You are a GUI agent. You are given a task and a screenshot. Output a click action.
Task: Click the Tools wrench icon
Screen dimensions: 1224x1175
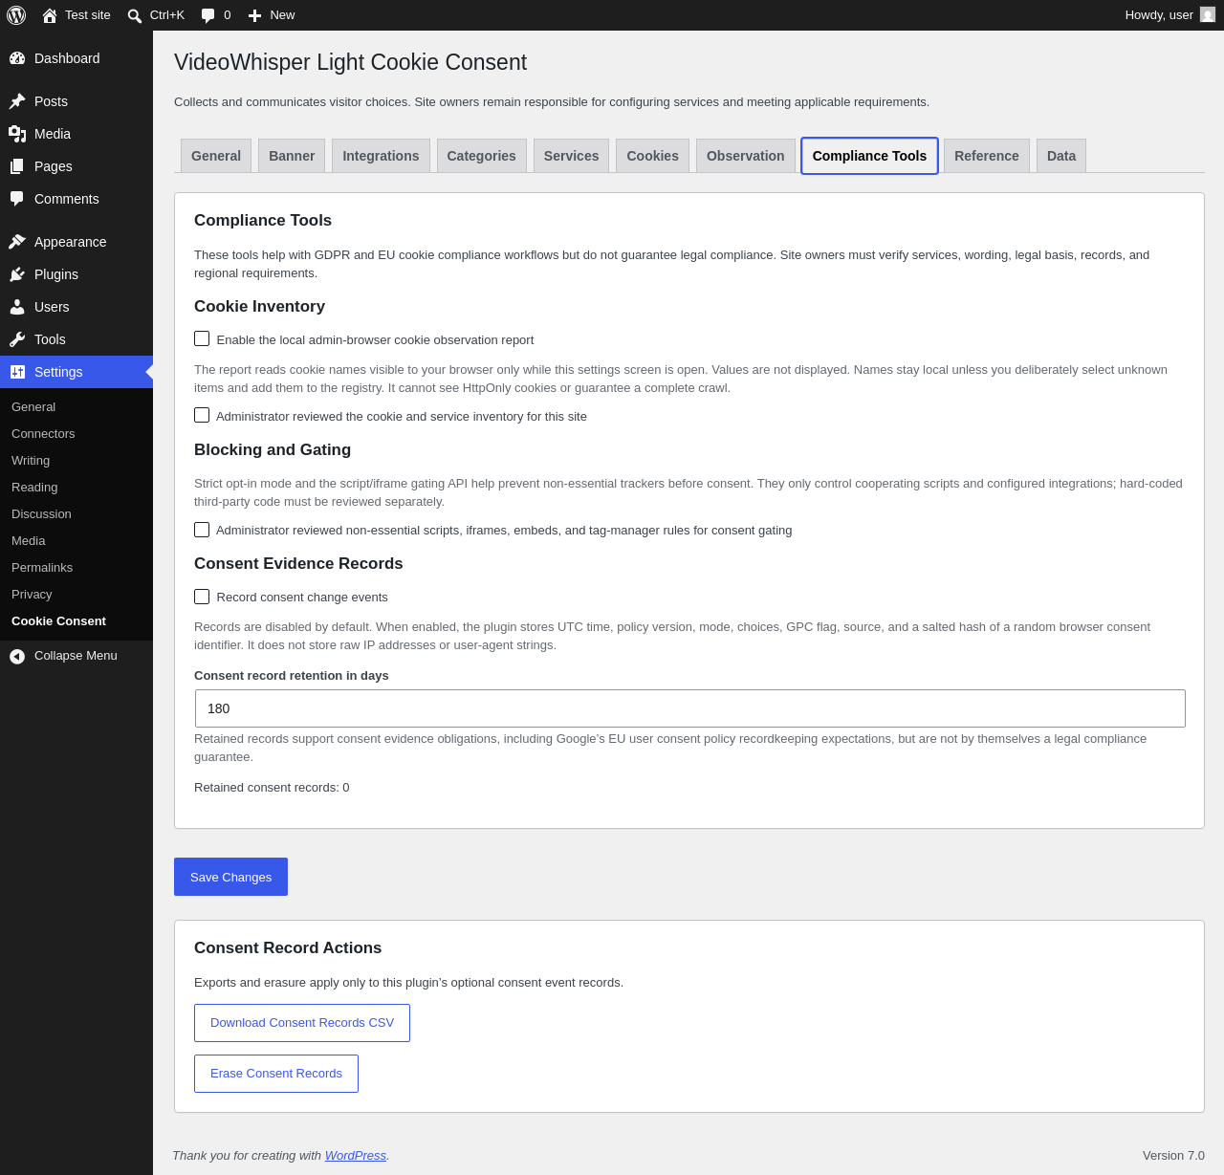pyautogui.click(x=17, y=339)
